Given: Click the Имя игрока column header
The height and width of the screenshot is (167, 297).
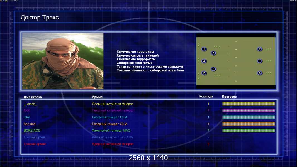Looking at the screenshot, I should point(33,97).
